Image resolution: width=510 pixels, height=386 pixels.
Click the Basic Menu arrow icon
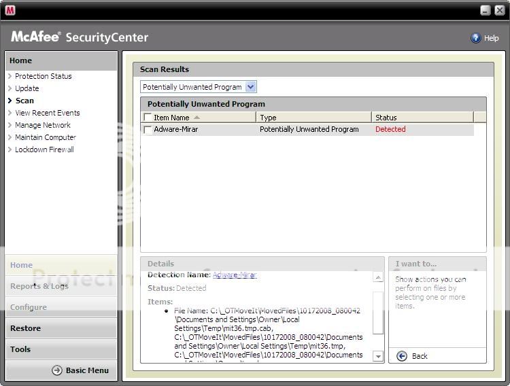point(57,370)
